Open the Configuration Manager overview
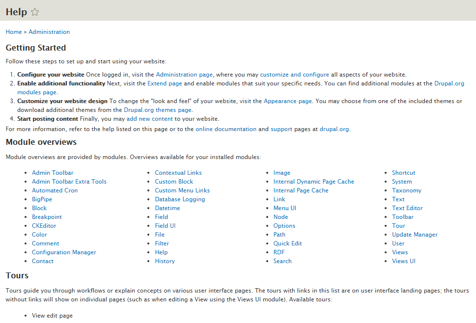 point(64,252)
